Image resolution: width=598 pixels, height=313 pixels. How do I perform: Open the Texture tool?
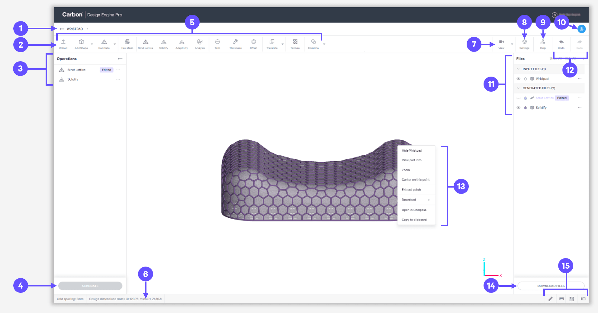coord(295,44)
